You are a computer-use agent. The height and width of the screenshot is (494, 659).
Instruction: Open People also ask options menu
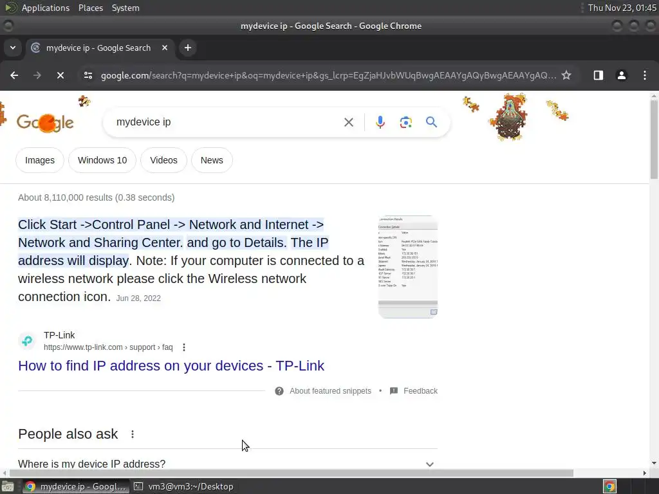click(x=133, y=434)
